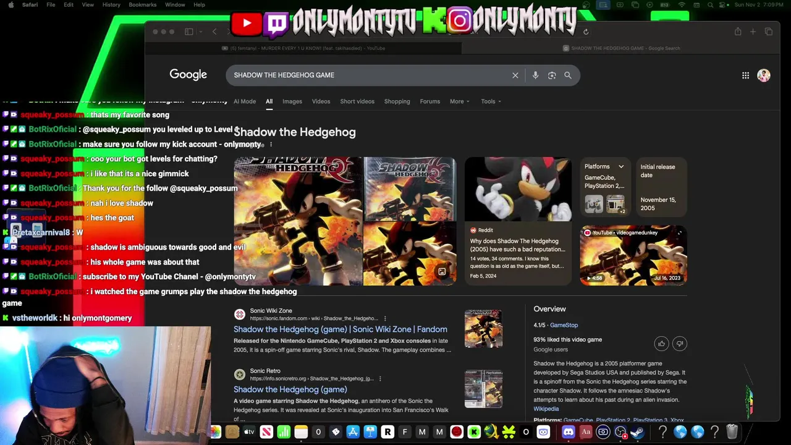Open the File menu in menu bar
The width and height of the screenshot is (791, 445).
(51, 5)
